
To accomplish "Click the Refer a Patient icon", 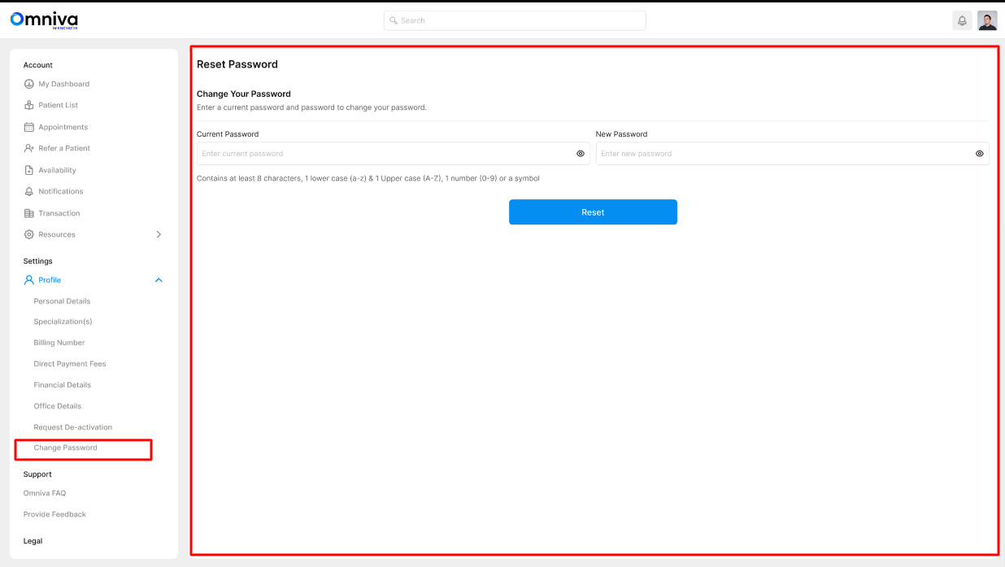I will 29,148.
